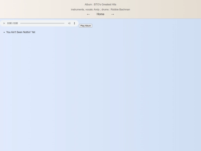This screenshot has width=201, height=151.
Task: Click the Play Album button
Action: click(86, 26)
